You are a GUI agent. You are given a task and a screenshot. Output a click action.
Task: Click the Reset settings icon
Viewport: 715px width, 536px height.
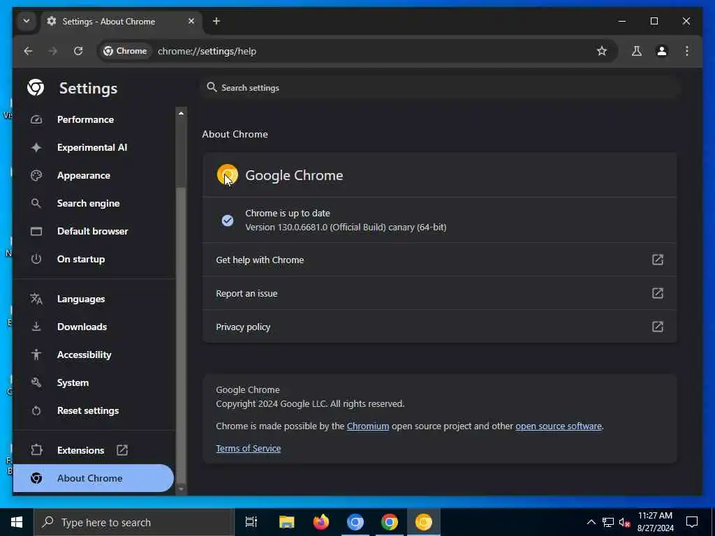point(36,410)
